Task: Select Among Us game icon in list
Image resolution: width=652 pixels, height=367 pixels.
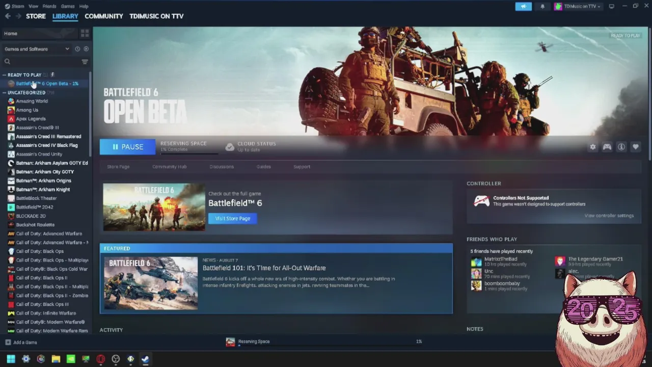Action: (x=11, y=110)
